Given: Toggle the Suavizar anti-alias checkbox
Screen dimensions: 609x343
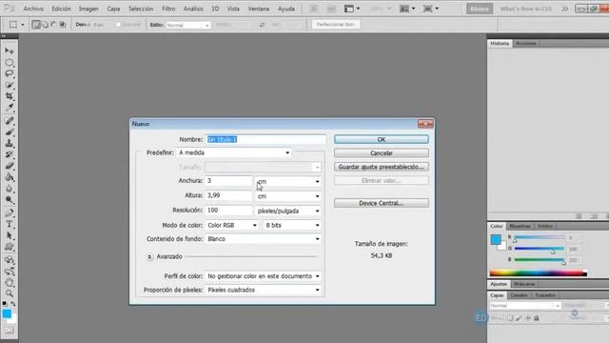Looking at the screenshot, I should (x=118, y=25).
